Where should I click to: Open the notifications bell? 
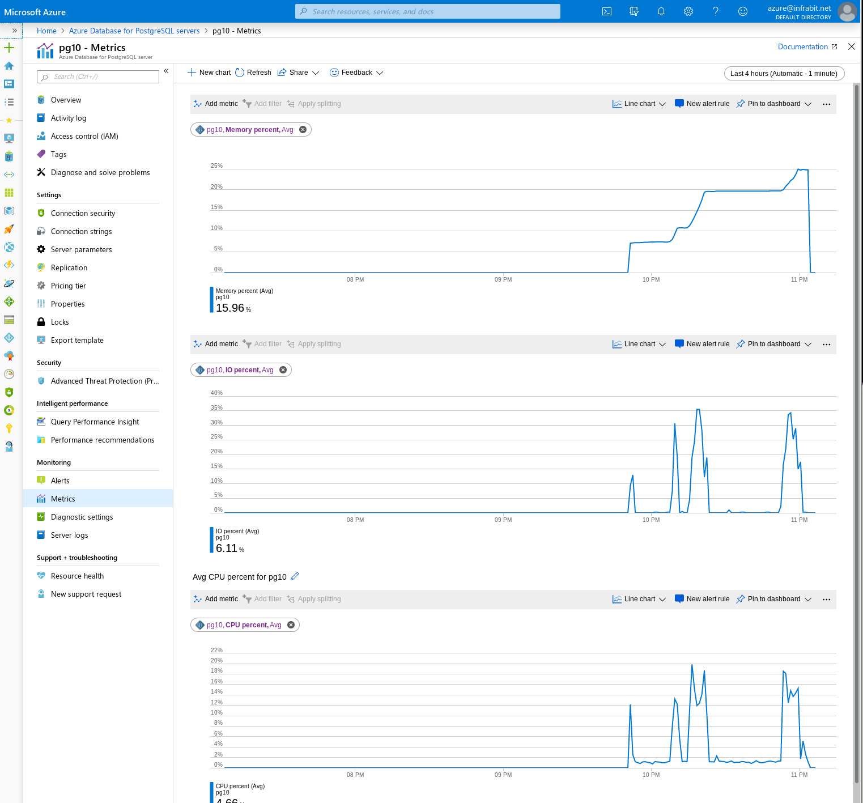(x=661, y=11)
